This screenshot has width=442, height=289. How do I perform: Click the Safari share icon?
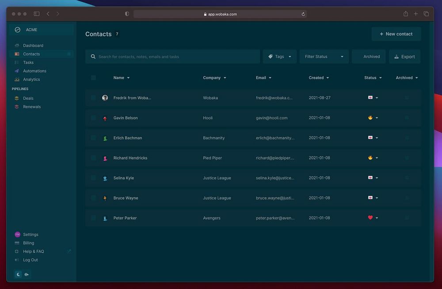[x=405, y=14]
